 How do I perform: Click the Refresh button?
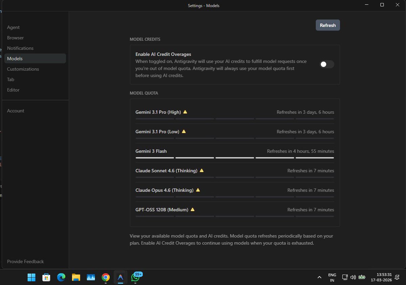pos(328,25)
